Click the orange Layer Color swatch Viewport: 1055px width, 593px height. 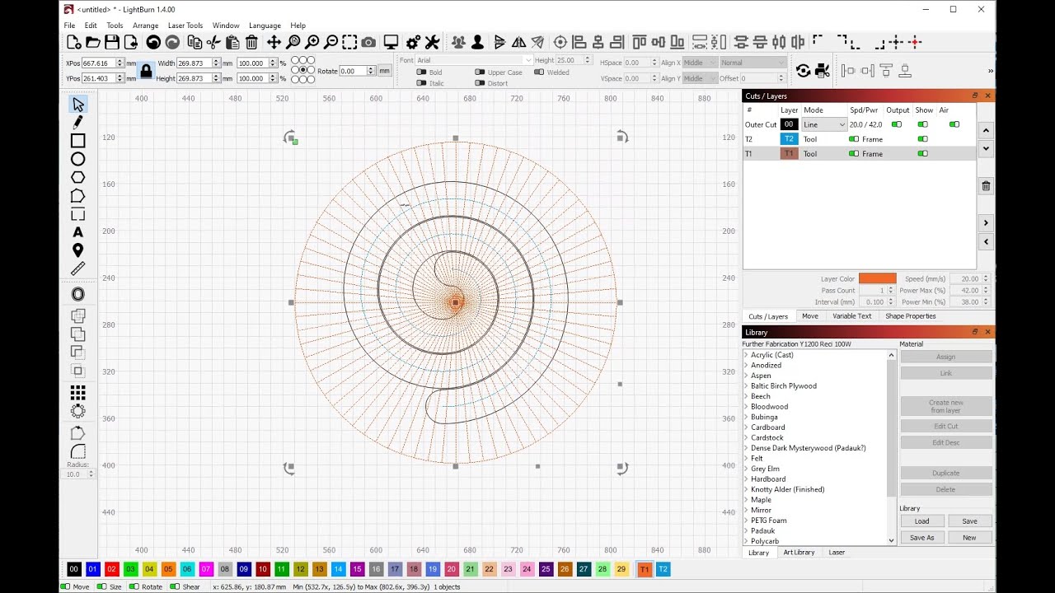[x=877, y=278]
